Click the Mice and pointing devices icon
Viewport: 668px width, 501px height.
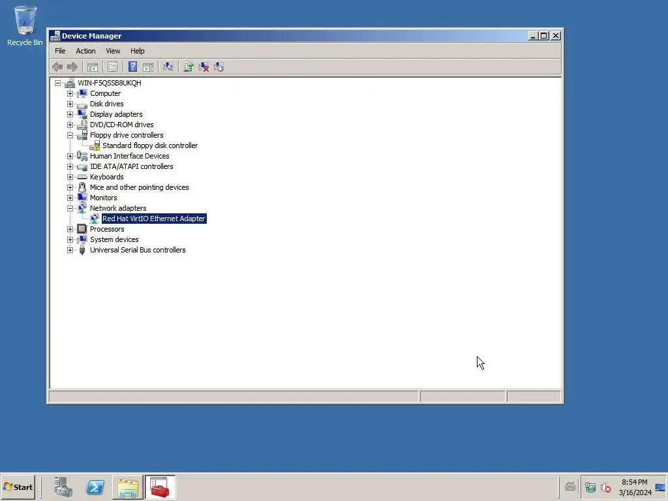(82, 187)
